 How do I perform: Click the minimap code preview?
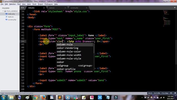tap(167, 18)
